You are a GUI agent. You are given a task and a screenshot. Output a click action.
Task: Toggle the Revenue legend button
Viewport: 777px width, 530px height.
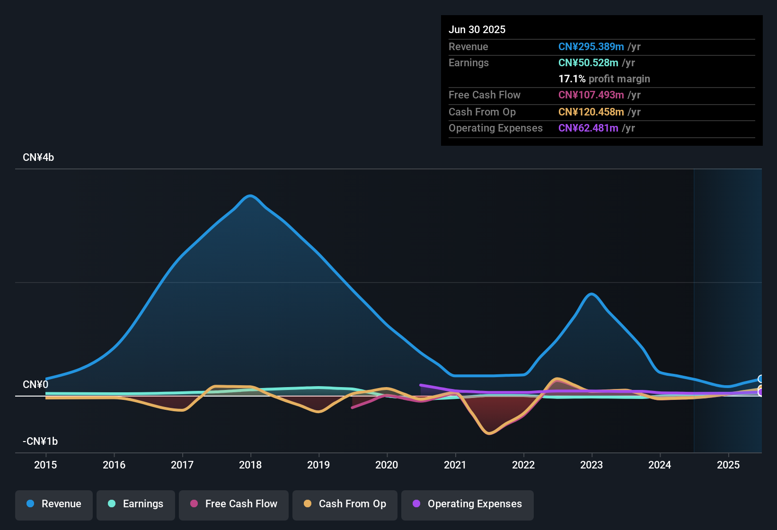(54, 504)
